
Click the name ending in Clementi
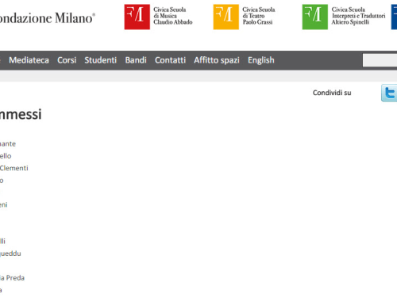14,168
